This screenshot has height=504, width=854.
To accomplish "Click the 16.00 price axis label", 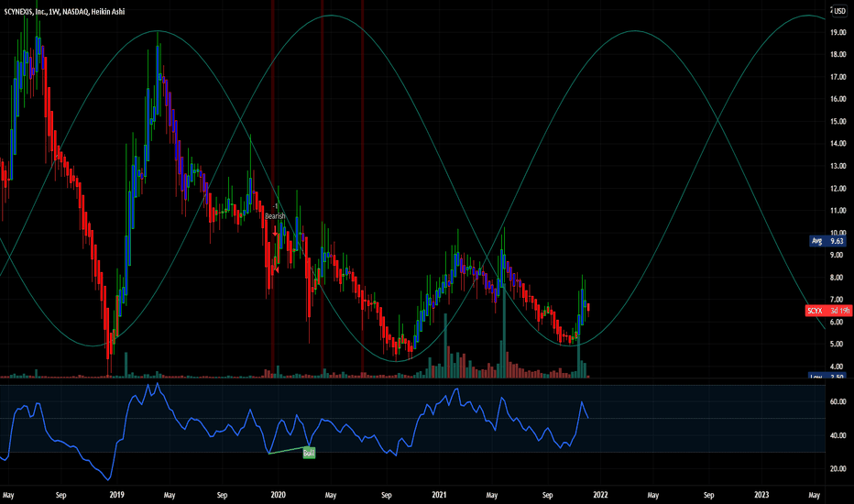I will [x=838, y=99].
